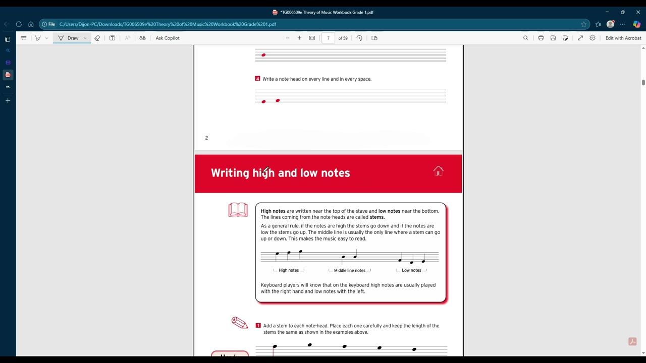Open the PDF table of contents

click(x=24, y=38)
